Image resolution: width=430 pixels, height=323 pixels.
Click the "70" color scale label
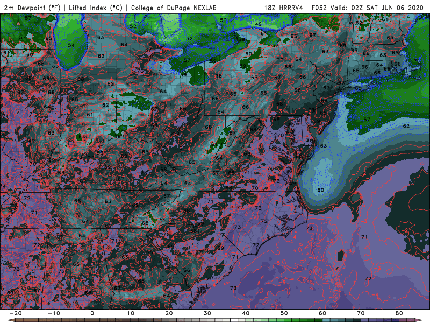click(361, 313)
